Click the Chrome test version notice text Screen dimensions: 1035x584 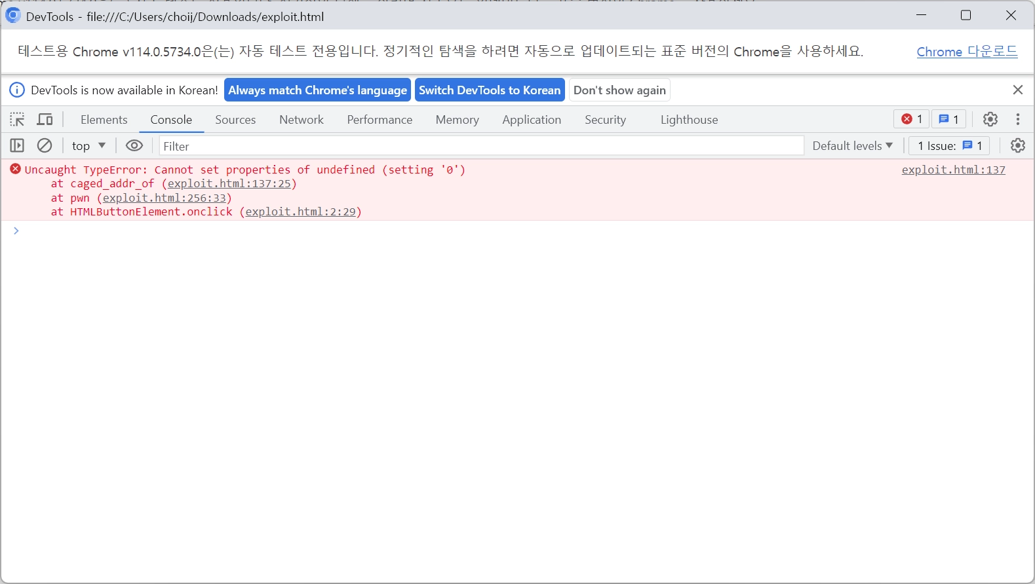click(x=440, y=51)
